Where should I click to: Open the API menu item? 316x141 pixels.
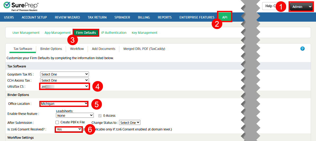225,17
